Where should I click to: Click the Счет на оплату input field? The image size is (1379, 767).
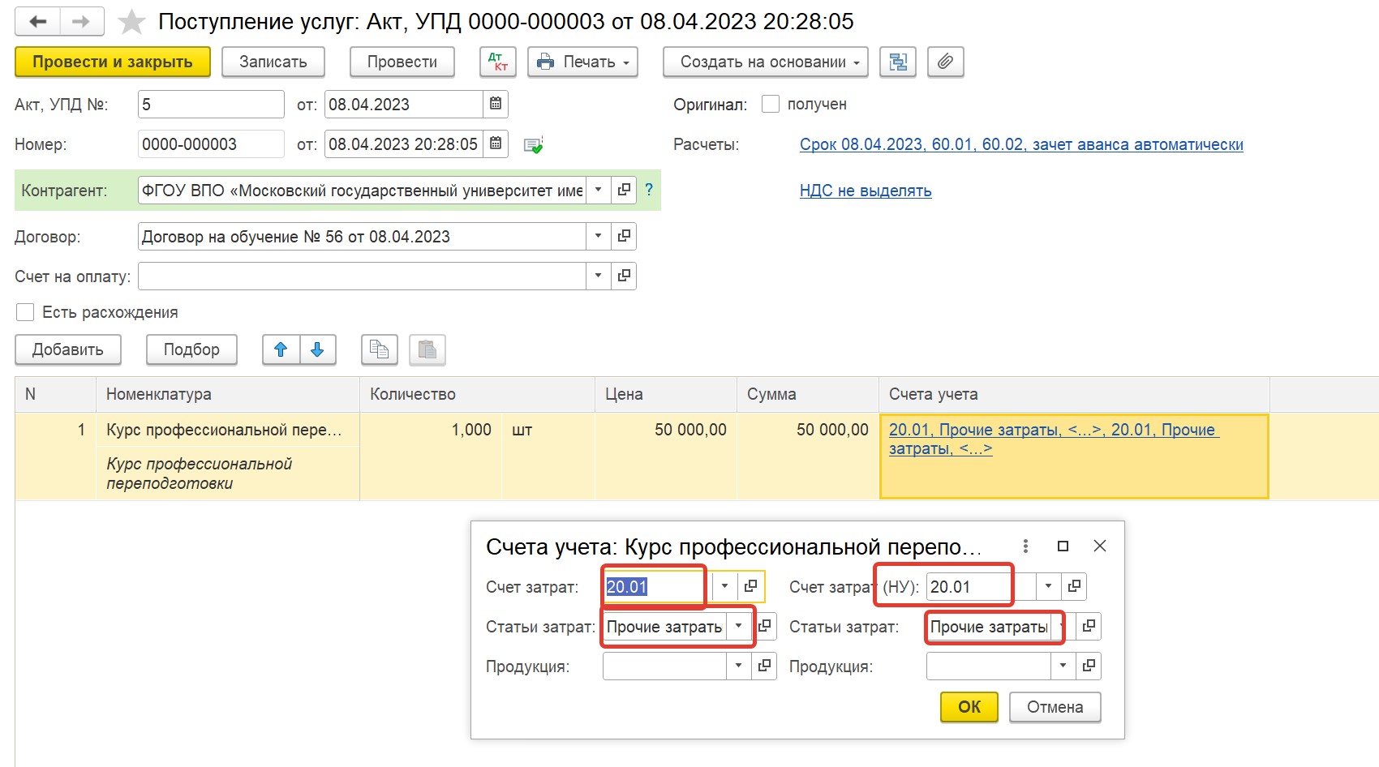[362, 276]
